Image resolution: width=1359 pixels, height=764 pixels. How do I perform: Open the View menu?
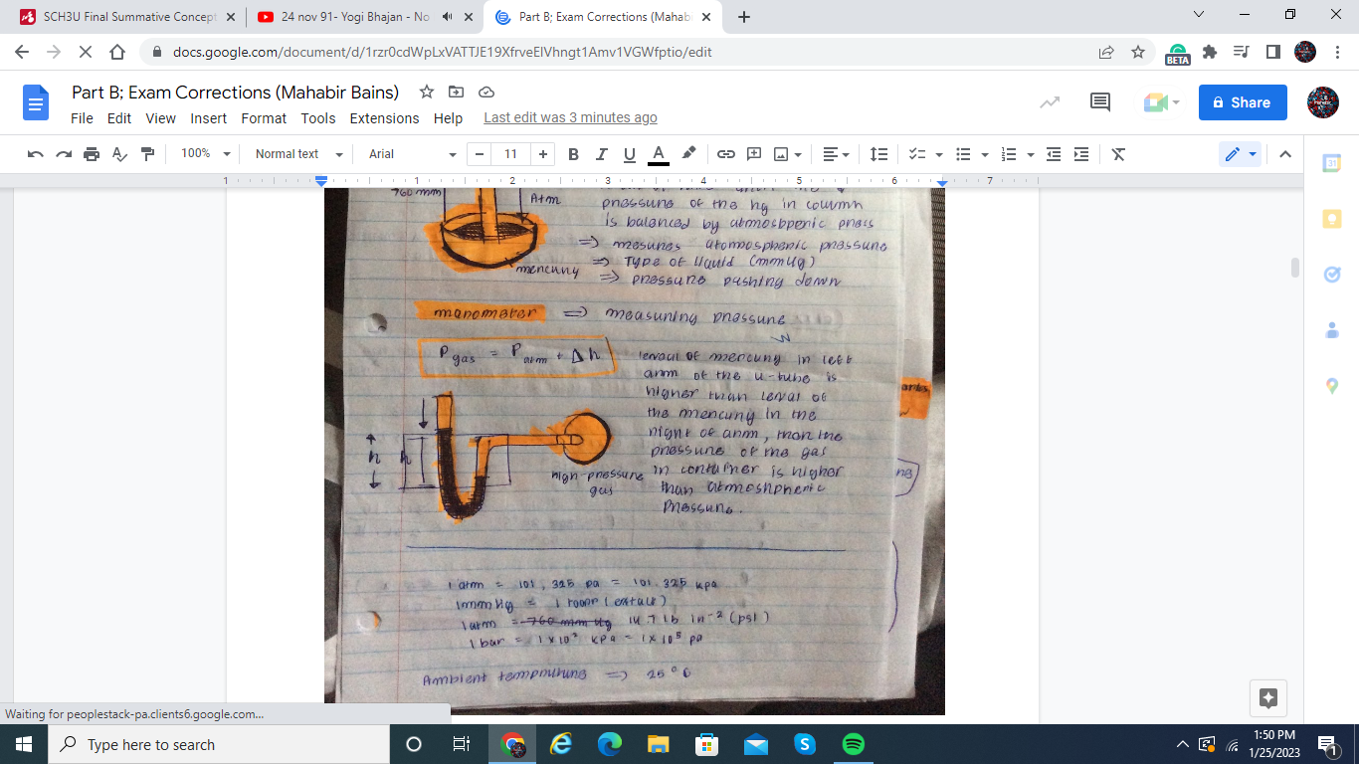(x=160, y=118)
